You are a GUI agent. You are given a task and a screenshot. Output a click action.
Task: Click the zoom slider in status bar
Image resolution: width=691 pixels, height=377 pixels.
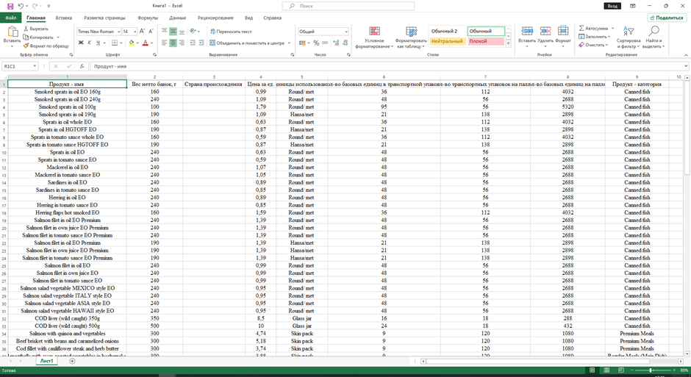click(x=651, y=370)
